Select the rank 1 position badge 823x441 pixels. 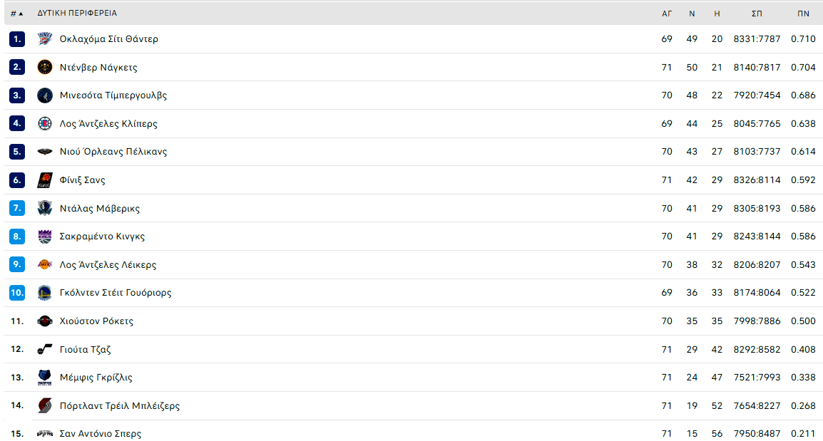[x=17, y=38]
